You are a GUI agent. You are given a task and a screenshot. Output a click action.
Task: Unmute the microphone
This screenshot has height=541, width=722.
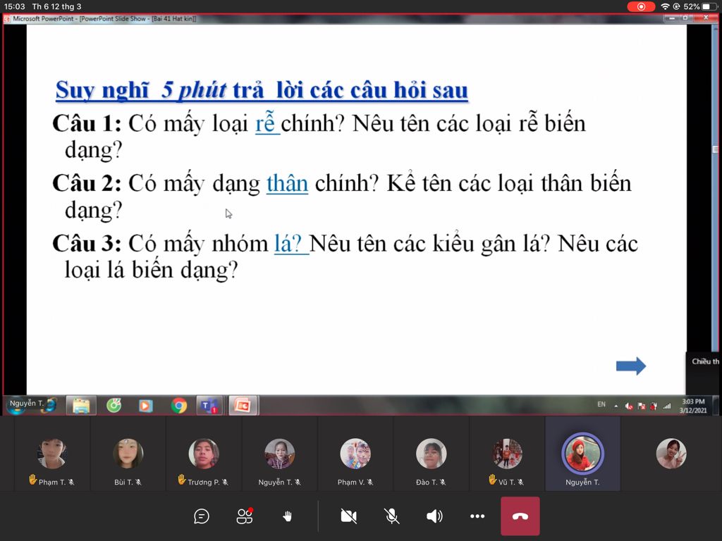(391, 516)
